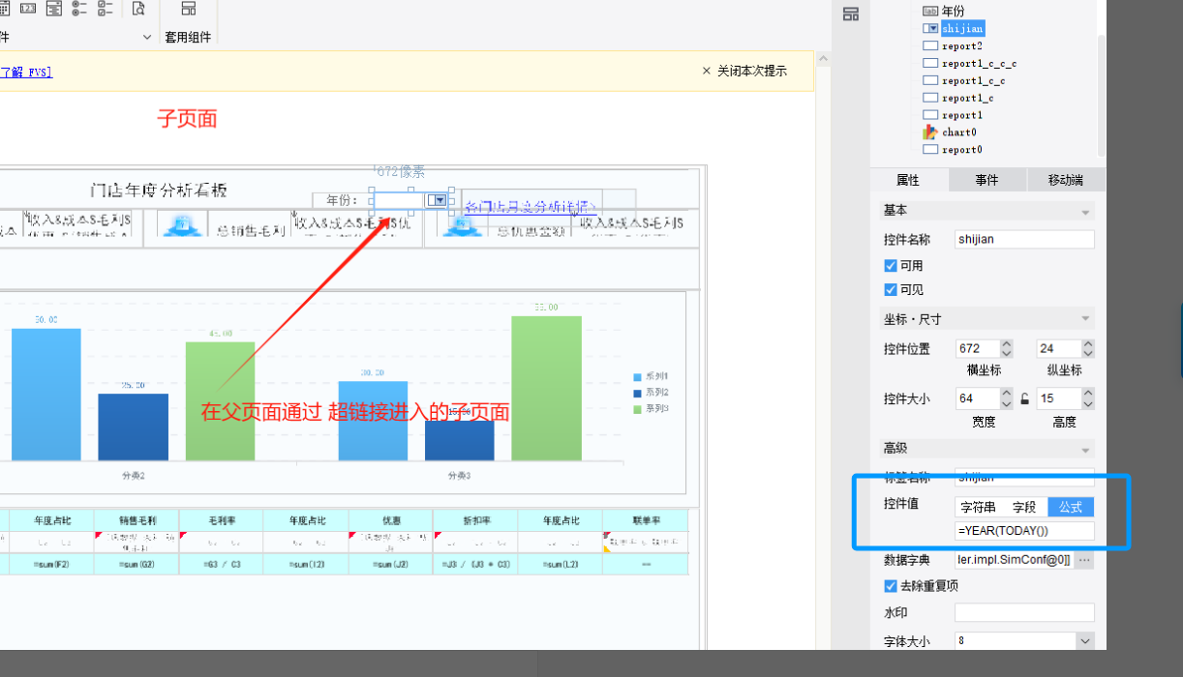
Task: Click the 数据字典 value field
Action: (x=1015, y=560)
